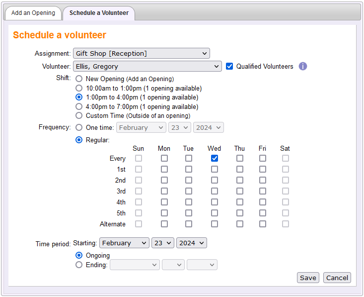Select the Ending time period radio button
The image size is (364, 297).
[x=79, y=265]
